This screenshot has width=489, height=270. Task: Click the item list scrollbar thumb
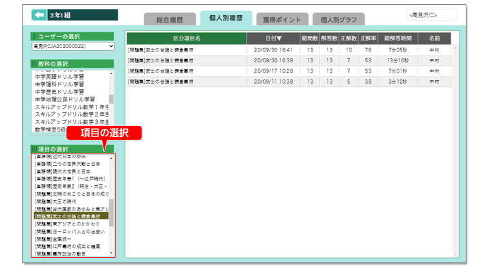tap(111, 212)
